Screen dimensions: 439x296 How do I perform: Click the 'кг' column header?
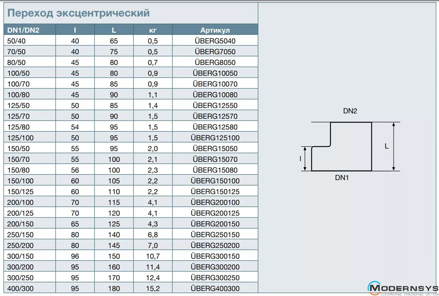tap(153, 30)
